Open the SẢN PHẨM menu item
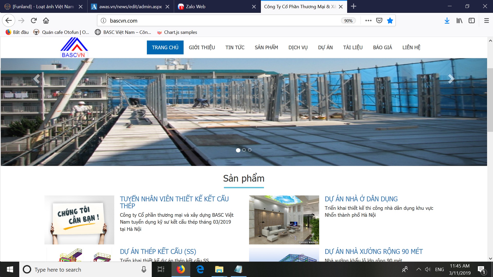This screenshot has width=493, height=277. [x=266, y=47]
